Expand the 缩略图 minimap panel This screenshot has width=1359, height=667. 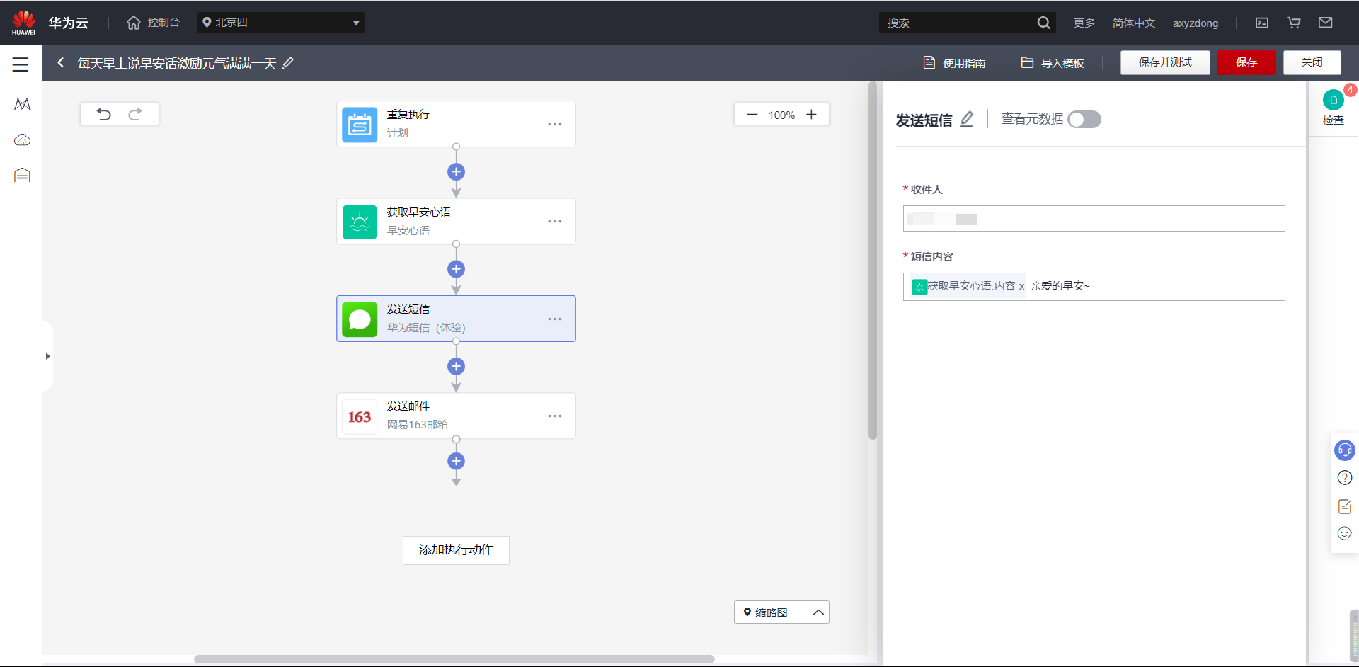coord(781,612)
